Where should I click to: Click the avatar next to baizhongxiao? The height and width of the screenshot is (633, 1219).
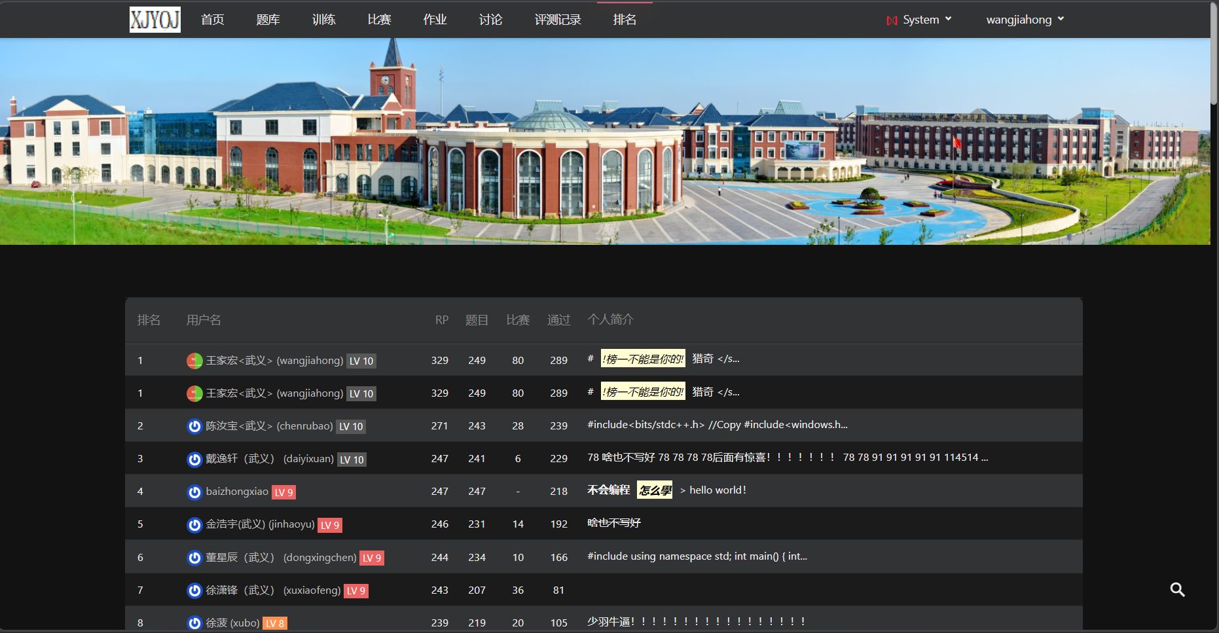194,492
